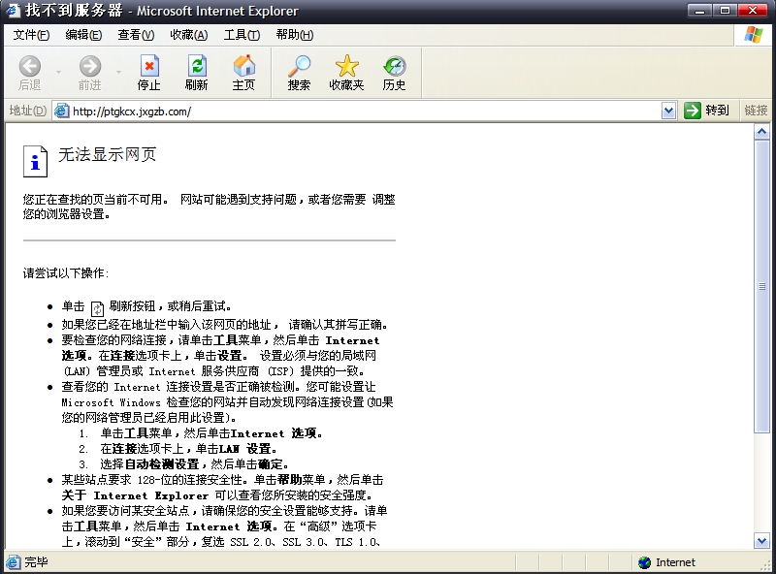This screenshot has width=776, height=574.
Task: Click the Windows flag logo in the menu bar
Action: (754, 35)
